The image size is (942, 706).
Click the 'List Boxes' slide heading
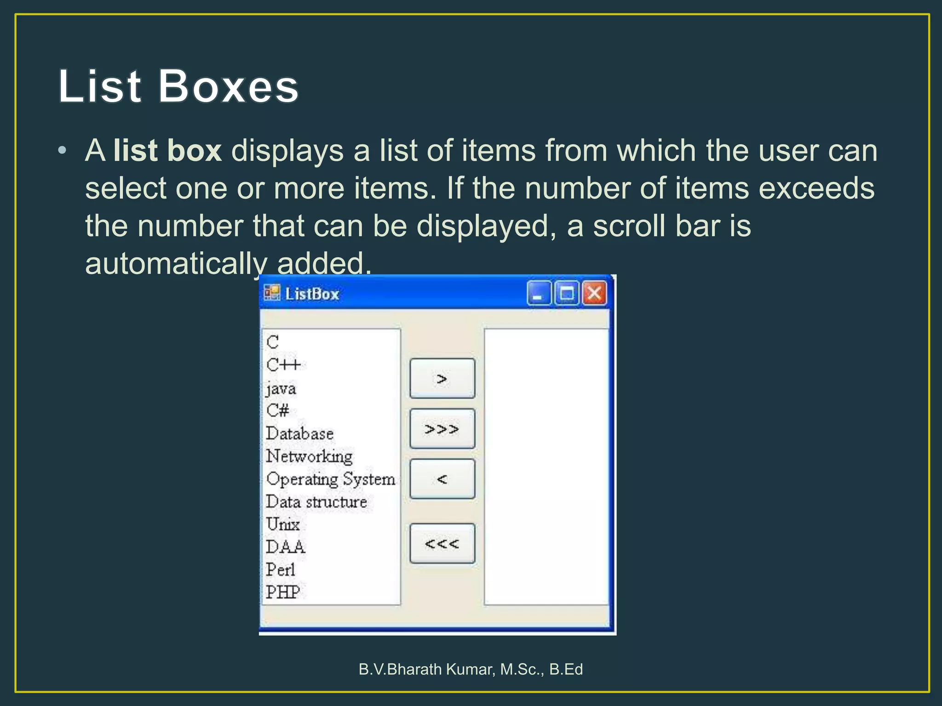(x=178, y=86)
